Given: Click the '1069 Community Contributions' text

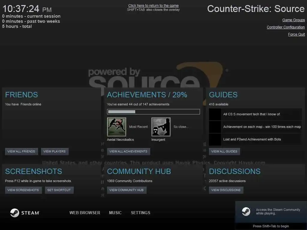Looking at the screenshot, I should (130, 181).
